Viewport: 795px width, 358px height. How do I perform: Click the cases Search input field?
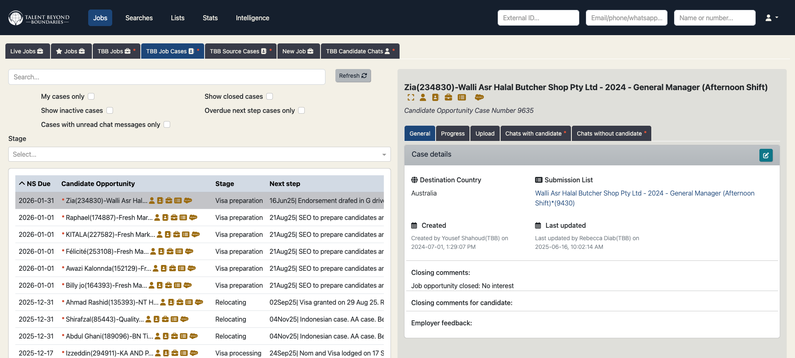pyautogui.click(x=166, y=77)
